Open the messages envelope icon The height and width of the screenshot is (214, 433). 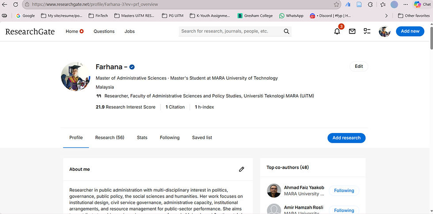(352, 31)
